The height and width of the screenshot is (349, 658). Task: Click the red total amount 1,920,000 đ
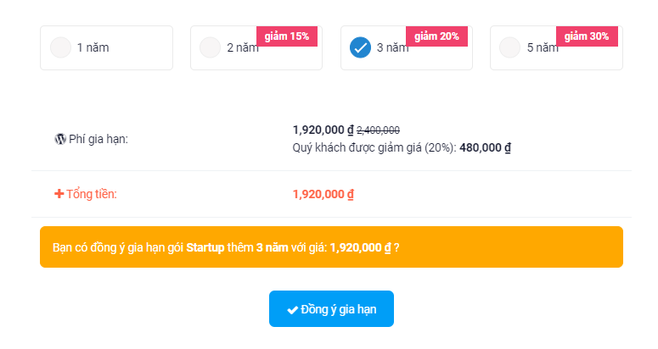point(323,194)
